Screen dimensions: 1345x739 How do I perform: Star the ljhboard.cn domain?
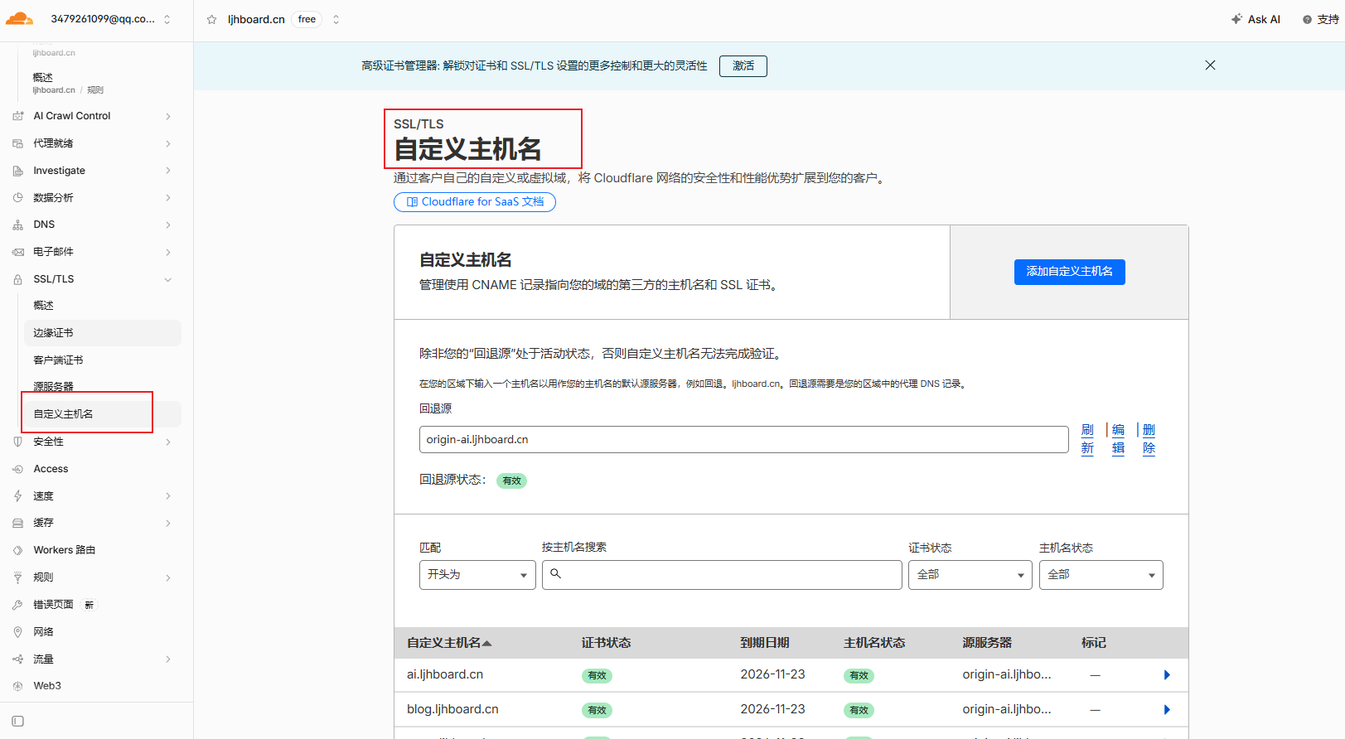coord(212,20)
